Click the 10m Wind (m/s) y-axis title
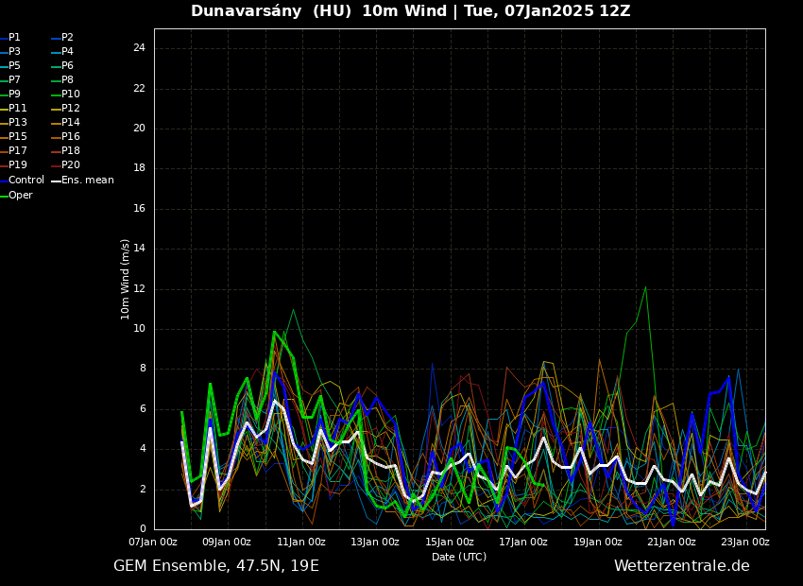Image resolution: width=803 pixels, height=586 pixels. click(126, 279)
